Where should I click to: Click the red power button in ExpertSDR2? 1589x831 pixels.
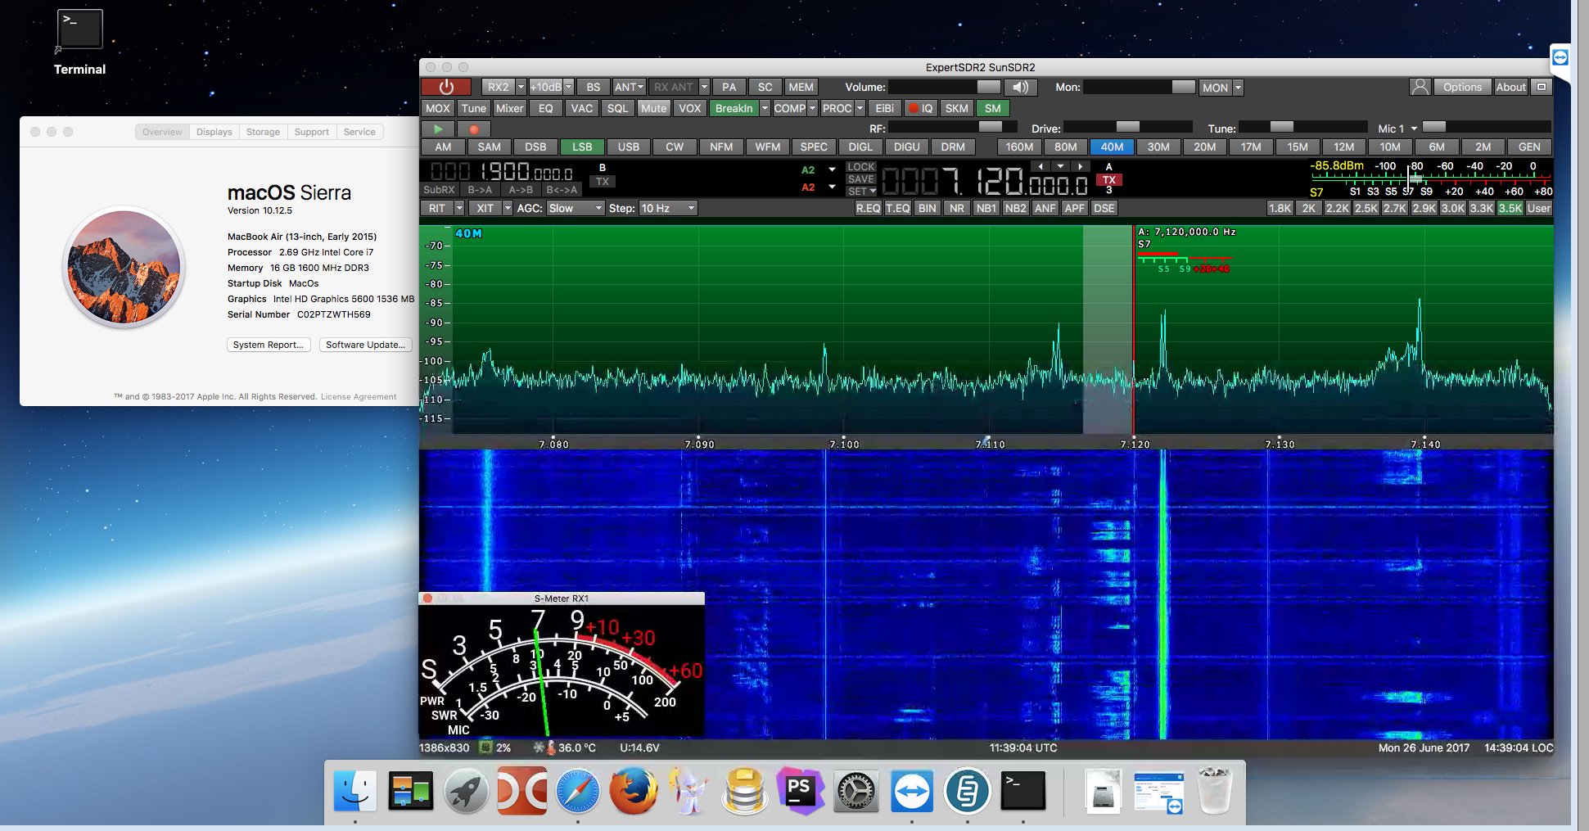pos(446,87)
